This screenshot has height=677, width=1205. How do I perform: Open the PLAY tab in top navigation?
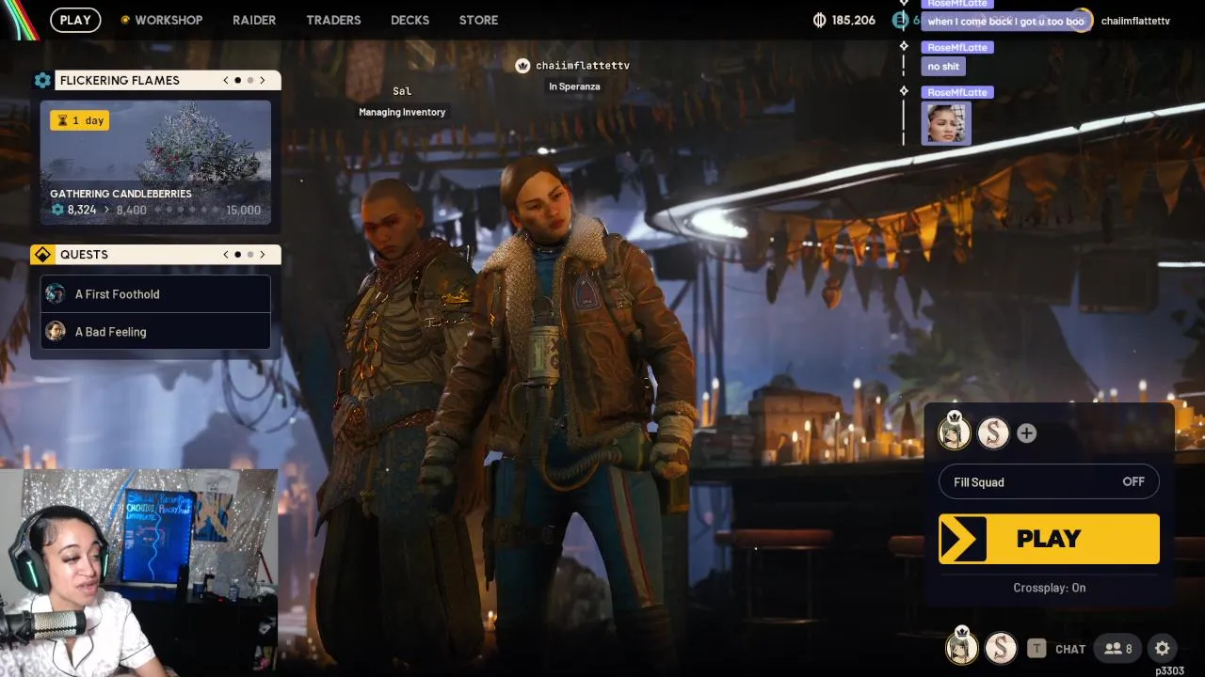point(75,20)
